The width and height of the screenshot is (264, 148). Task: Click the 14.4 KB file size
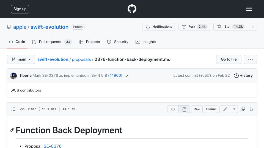click(x=69, y=109)
